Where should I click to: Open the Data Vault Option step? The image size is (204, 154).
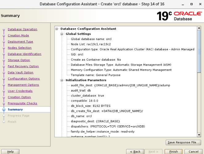coord(20,72)
